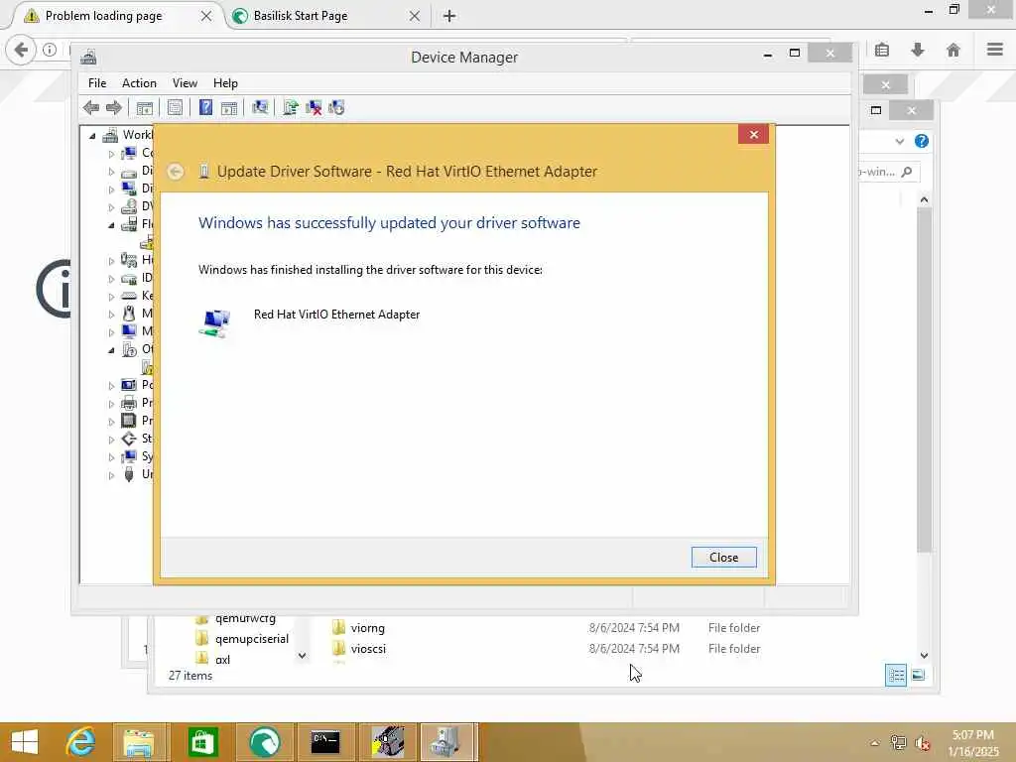Click the browser Back button in Basilisk
Image resolution: width=1016 pixels, height=762 pixels.
(22, 50)
